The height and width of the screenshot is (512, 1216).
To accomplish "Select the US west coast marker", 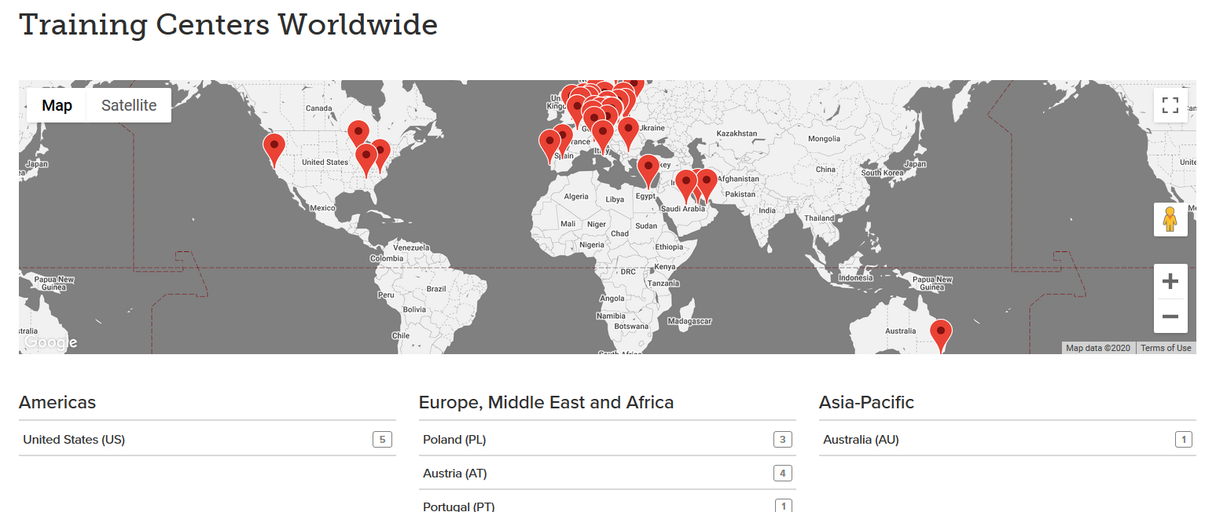I will coord(274,149).
